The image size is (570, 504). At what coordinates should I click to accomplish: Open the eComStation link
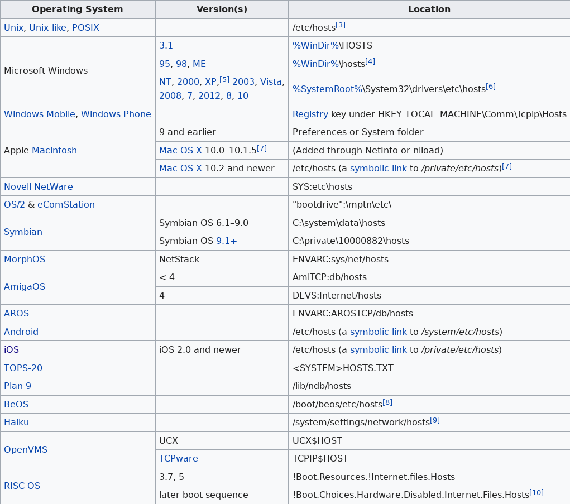pos(66,205)
